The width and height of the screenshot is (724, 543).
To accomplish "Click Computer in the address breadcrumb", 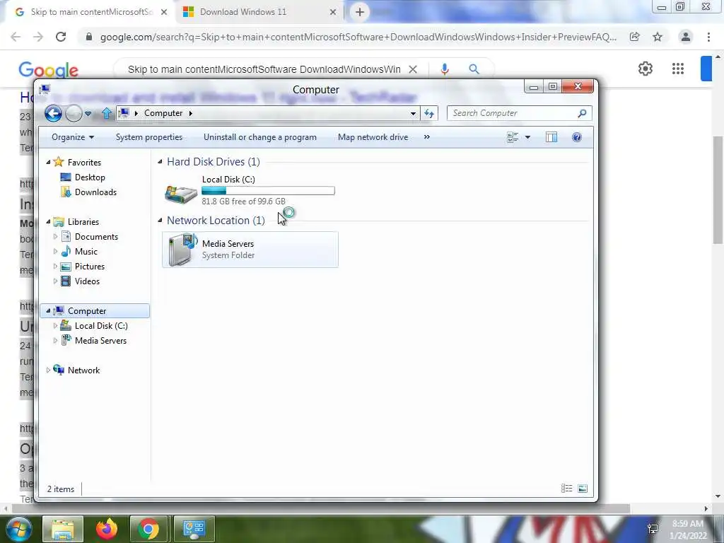I will point(163,113).
